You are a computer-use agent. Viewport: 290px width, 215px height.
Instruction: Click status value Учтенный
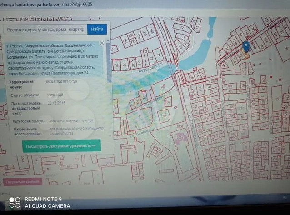[55, 95]
